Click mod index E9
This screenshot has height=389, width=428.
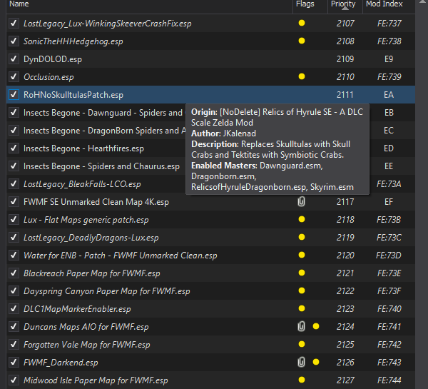[x=389, y=59]
